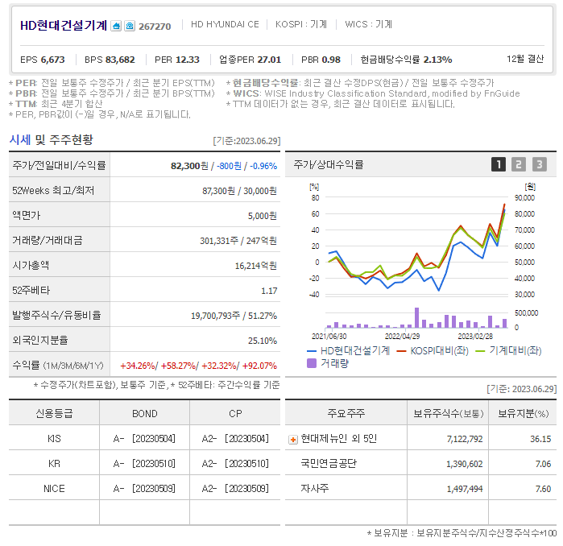Click the 52Weeks 최고/최저 row label

pyautogui.click(x=53, y=190)
